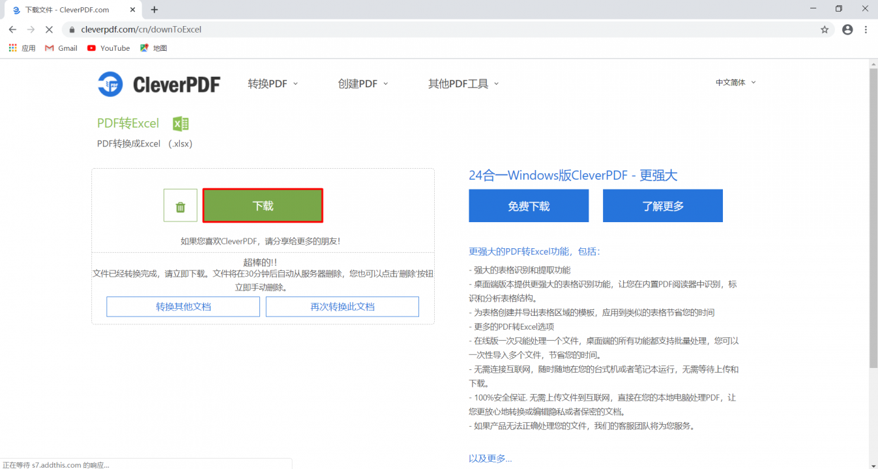Click the 转换其他文档 button

pos(183,307)
